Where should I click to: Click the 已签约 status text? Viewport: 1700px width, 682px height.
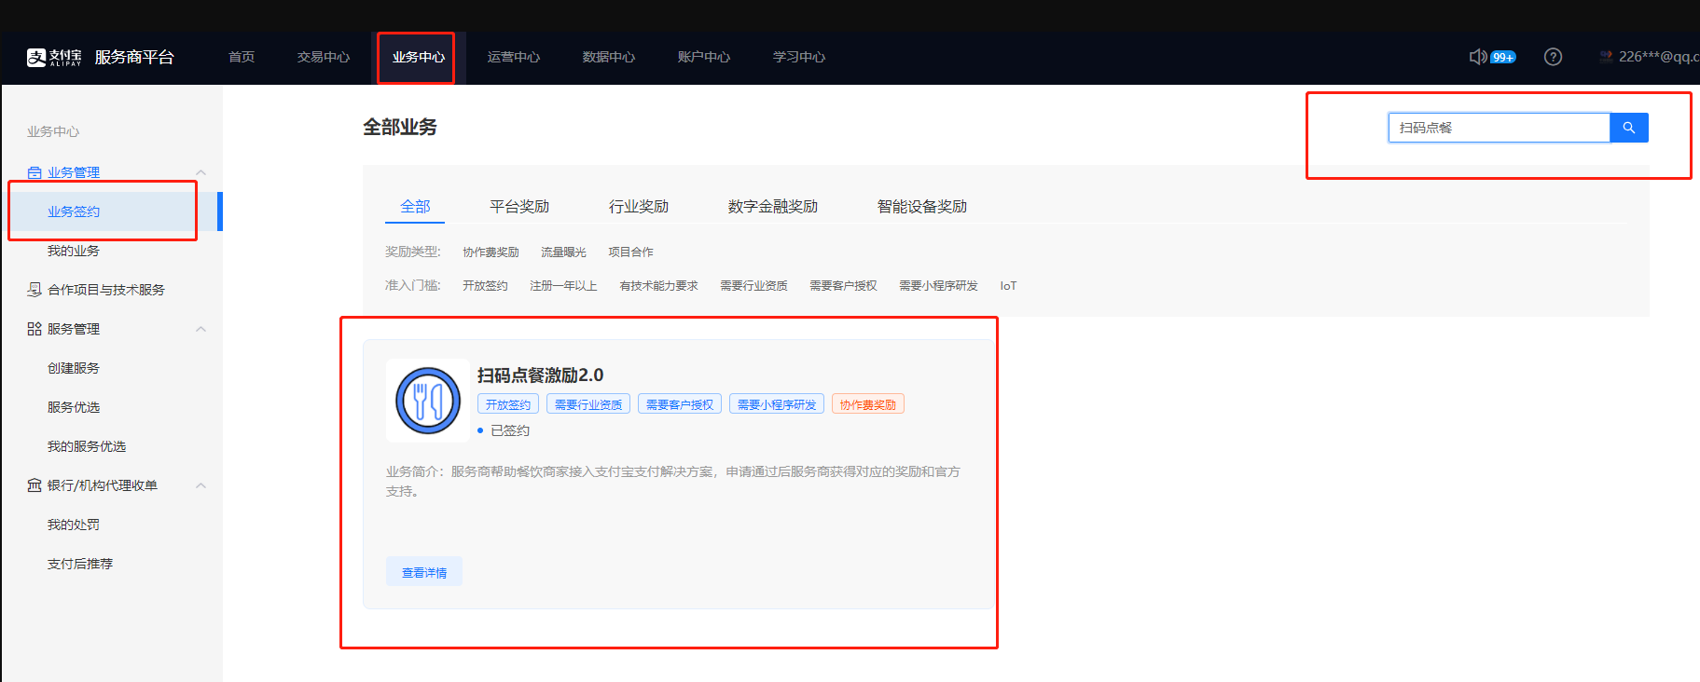click(x=510, y=430)
